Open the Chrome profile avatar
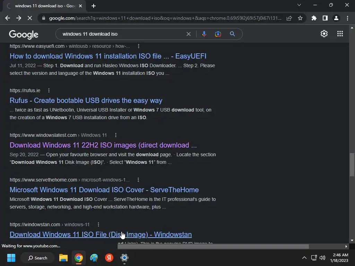355x266 pixels. [336, 18]
